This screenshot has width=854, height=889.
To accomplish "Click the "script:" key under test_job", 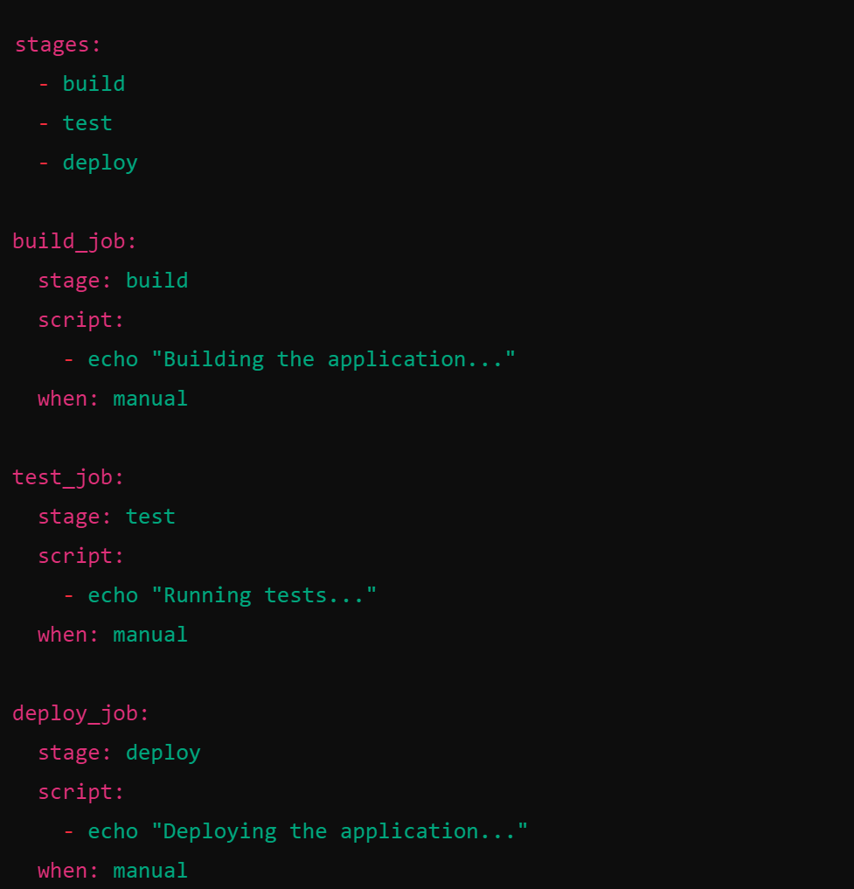I will [x=81, y=556].
